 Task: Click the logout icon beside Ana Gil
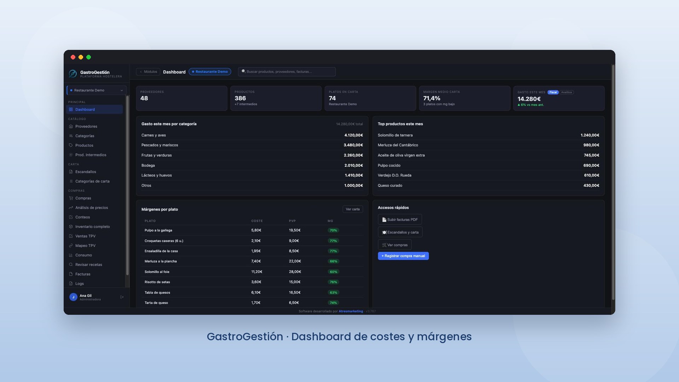(122, 297)
